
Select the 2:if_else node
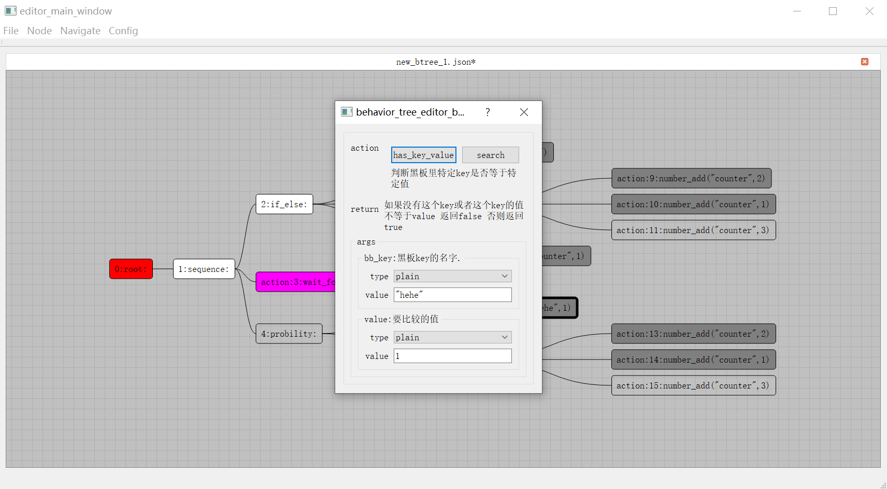[x=284, y=204]
